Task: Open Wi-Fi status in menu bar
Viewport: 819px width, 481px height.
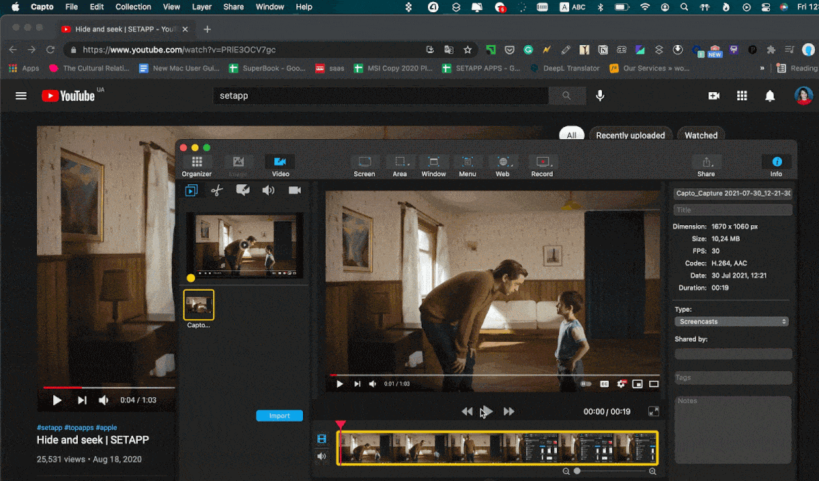Action: [645, 7]
